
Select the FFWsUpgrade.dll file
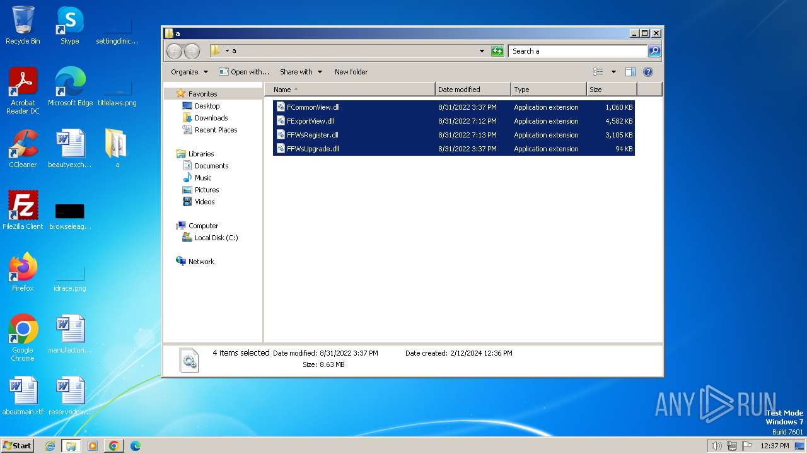click(x=454, y=149)
